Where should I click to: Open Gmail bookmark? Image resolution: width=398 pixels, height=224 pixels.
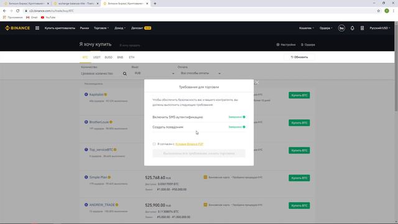32,17
